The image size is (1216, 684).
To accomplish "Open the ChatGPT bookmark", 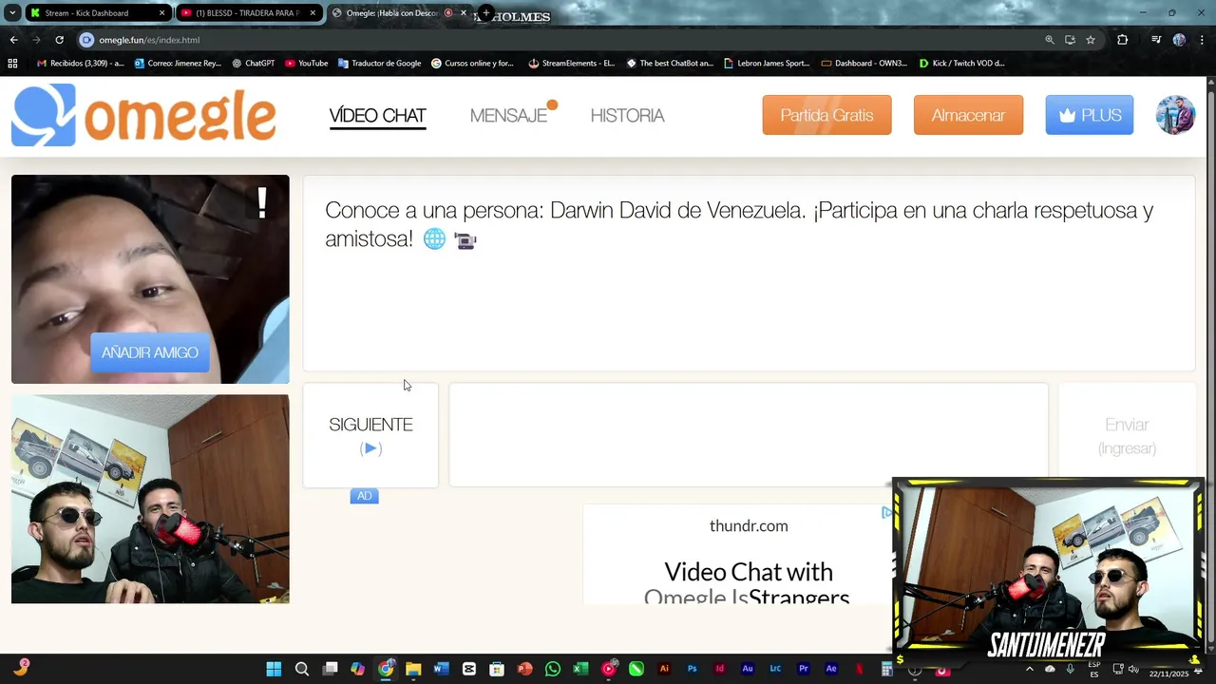I will point(253,64).
